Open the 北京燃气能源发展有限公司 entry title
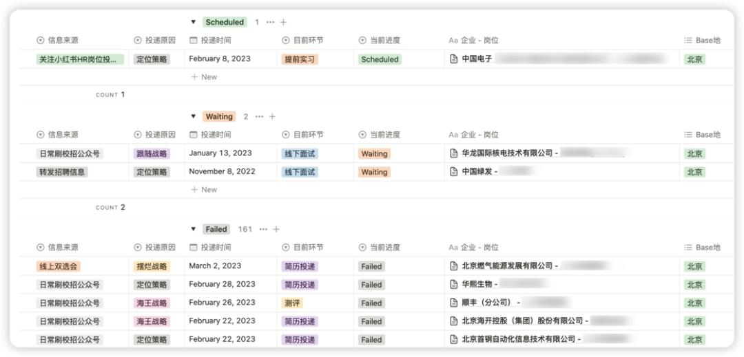 tap(510, 266)
